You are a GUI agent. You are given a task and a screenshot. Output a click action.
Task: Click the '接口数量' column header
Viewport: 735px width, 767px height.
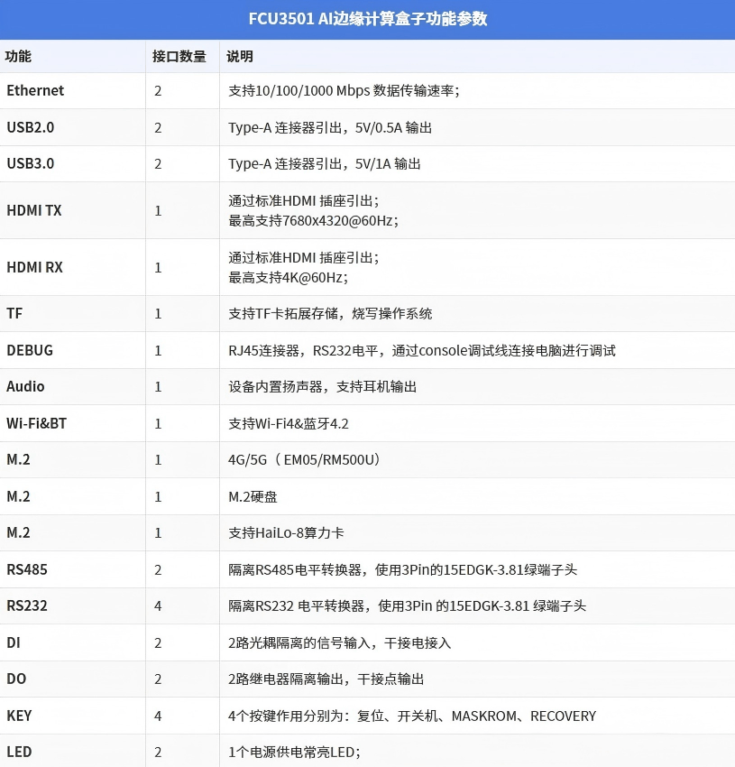click(179, 56)
